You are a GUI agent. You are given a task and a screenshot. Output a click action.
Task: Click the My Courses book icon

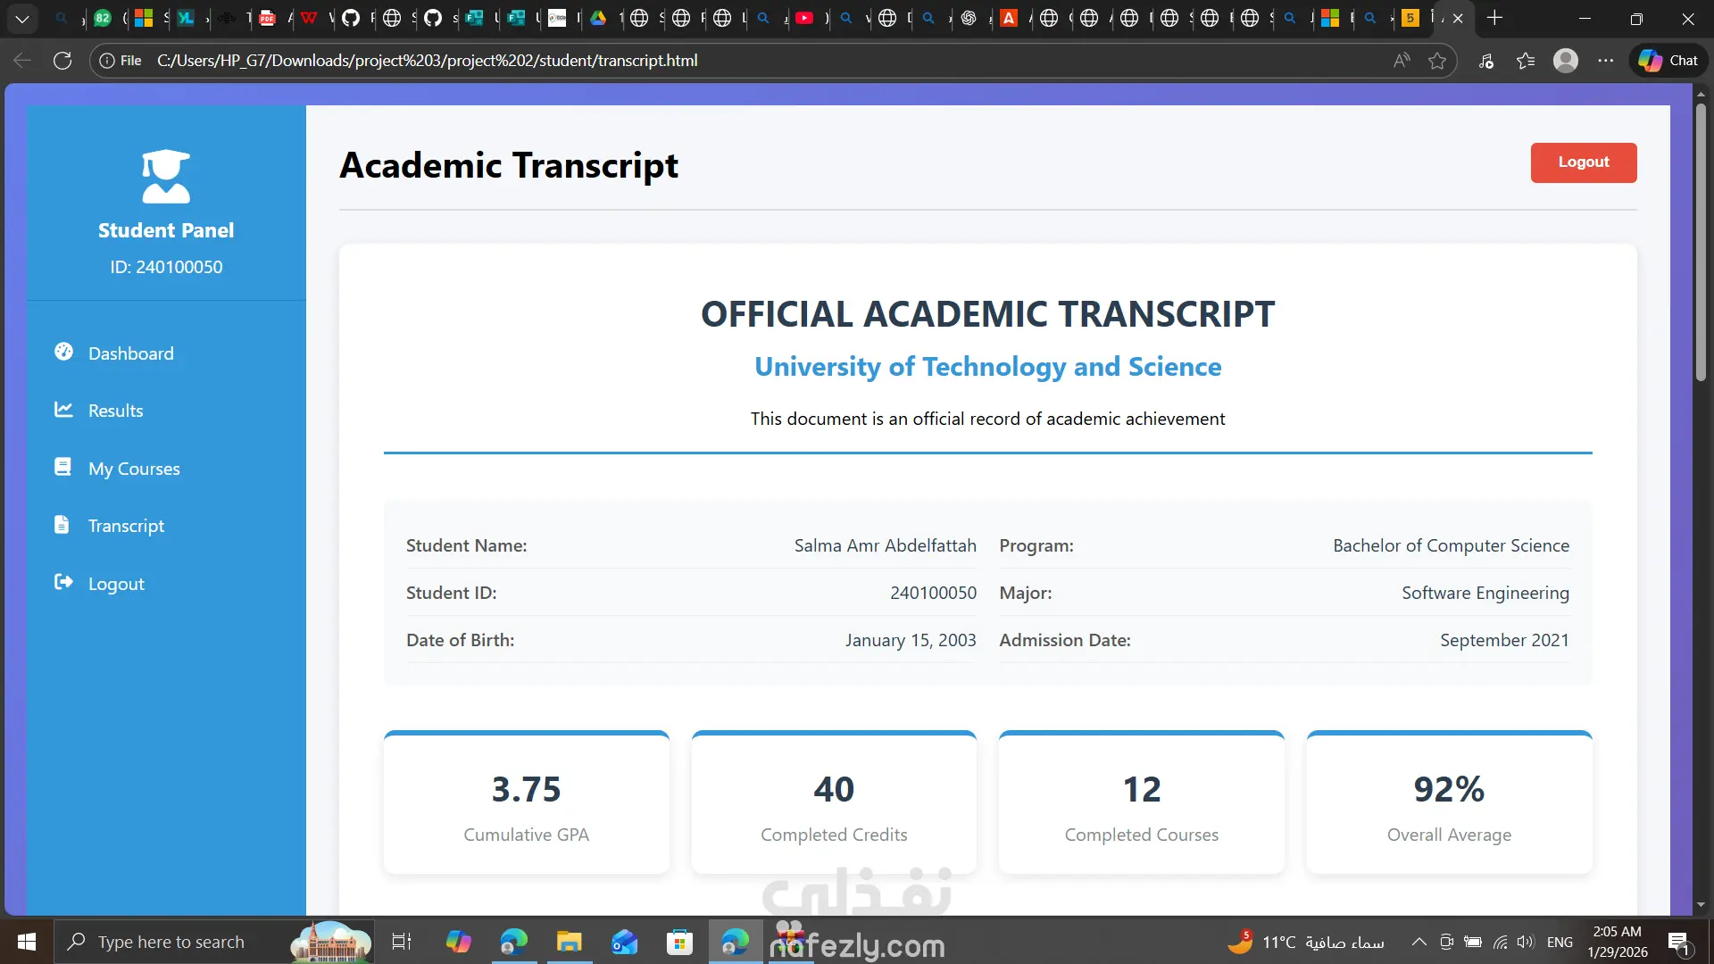(x=62, y=467)
